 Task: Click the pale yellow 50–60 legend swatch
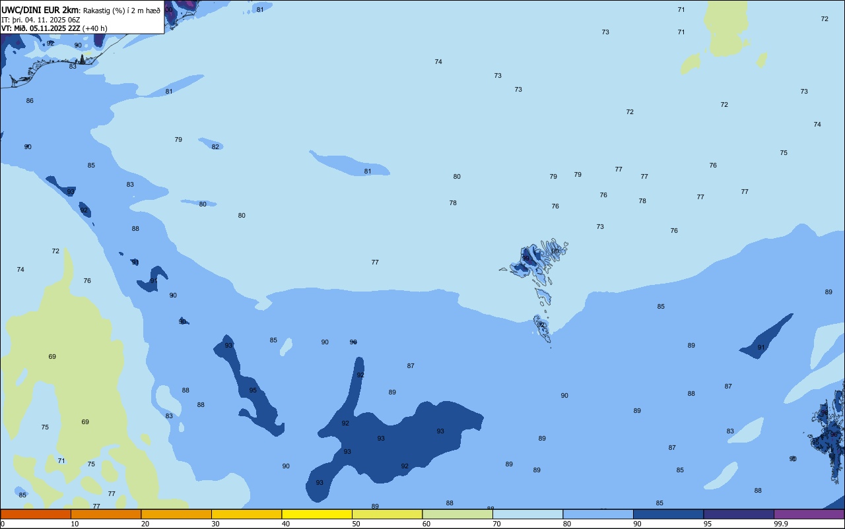click(387, 514)
